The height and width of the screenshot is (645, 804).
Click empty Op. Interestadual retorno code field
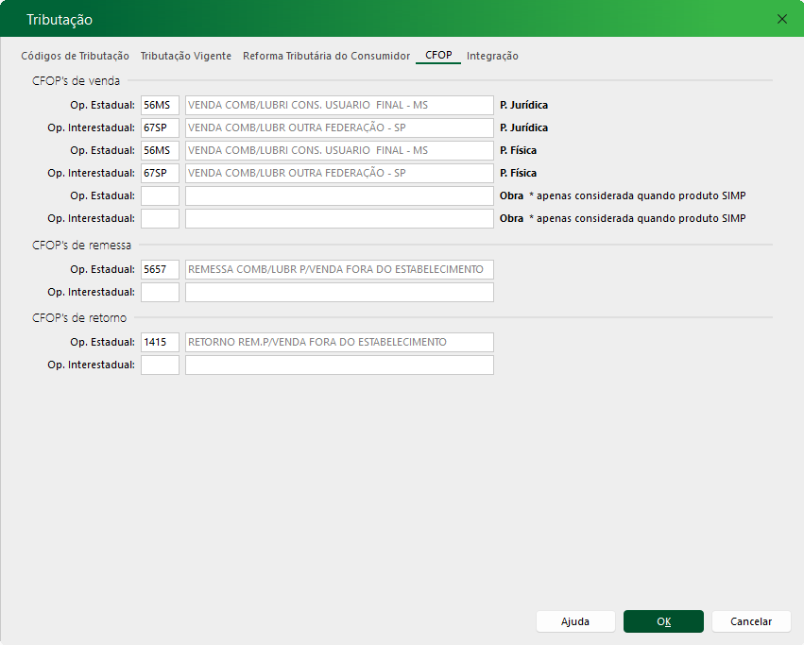(x=160, y=365)
